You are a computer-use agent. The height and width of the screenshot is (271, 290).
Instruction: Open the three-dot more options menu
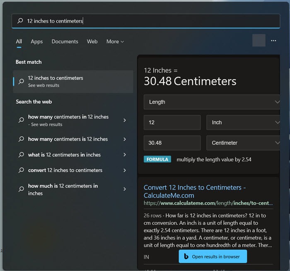click(x=273, y=41)
